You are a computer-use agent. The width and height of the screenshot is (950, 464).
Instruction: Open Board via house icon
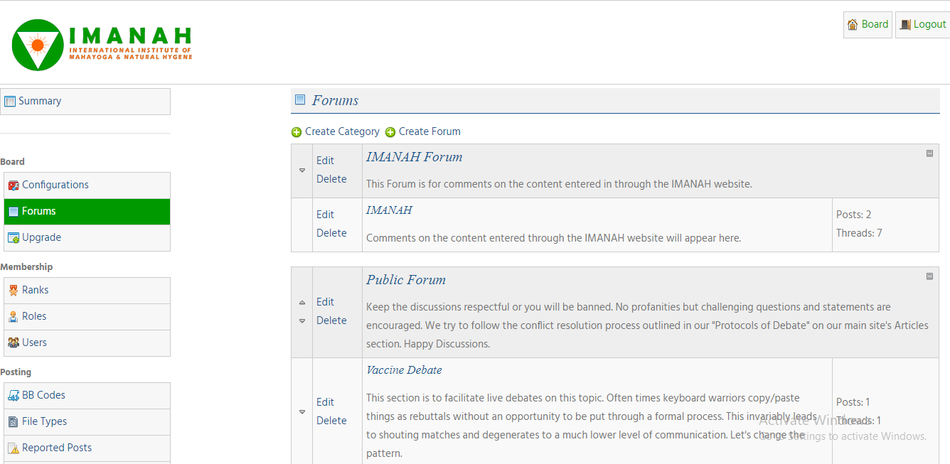tap(853, 24)
